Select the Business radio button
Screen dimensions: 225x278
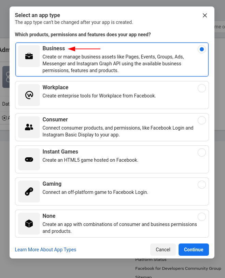click(202, 49)
